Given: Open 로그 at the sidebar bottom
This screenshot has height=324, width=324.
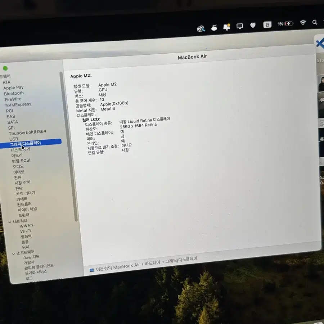Looking at the screenshot, I should click(x=29, y=278).
